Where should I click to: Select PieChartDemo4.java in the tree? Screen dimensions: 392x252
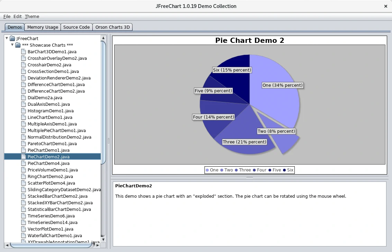tap(48, 163)
